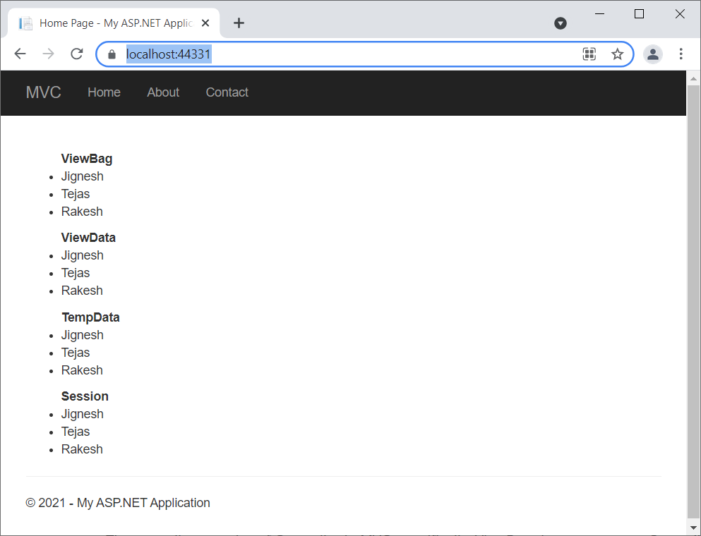The image size is (701, 536).
Task: Reload the page with the refresh icon
Action: click(77, 54)
